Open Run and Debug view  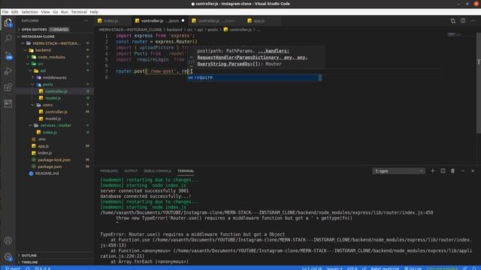[8, 71]
